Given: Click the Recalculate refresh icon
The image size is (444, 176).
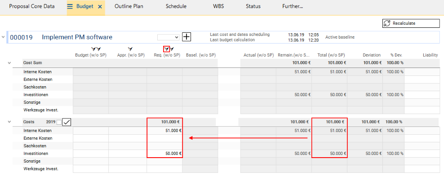Looking at the screenshot, I should tap(387, 23).
